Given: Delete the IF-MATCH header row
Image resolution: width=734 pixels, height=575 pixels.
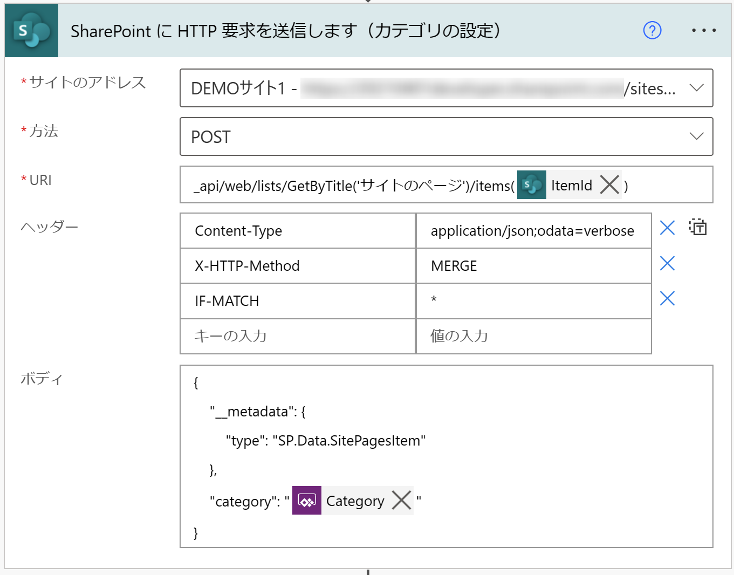Looking at the screenshot, I should tap(667, 298).
